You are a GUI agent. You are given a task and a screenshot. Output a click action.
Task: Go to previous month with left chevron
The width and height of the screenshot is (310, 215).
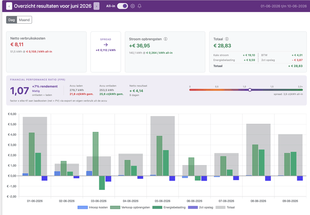pyautogui.click(x=9, y=6)
